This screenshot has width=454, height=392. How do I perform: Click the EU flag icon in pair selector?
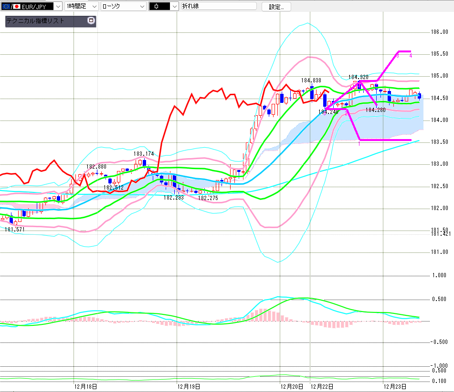coord(6,7)
